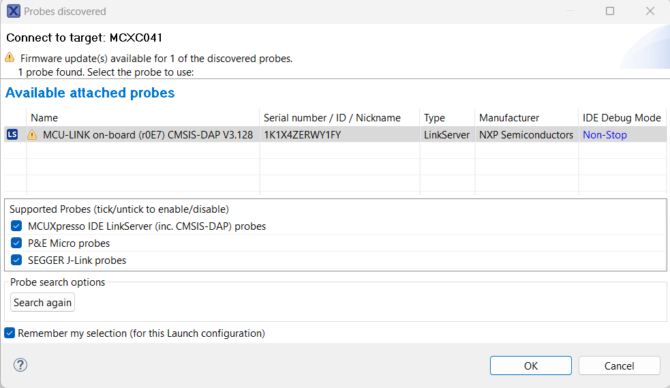Sort by the Name column header

tap(44, 118)
